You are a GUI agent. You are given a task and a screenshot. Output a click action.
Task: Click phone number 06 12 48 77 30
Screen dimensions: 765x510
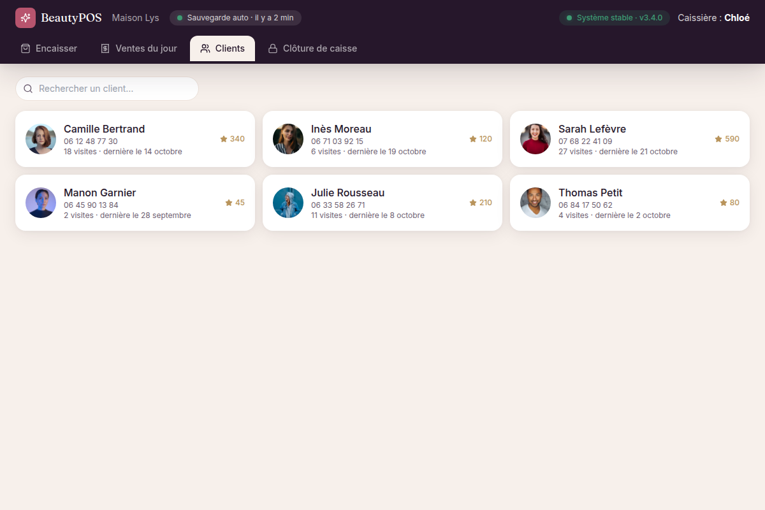(91, 142)
